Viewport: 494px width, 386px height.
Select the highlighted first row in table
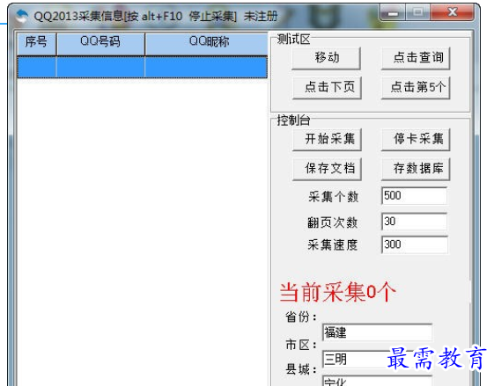(143, 67)
